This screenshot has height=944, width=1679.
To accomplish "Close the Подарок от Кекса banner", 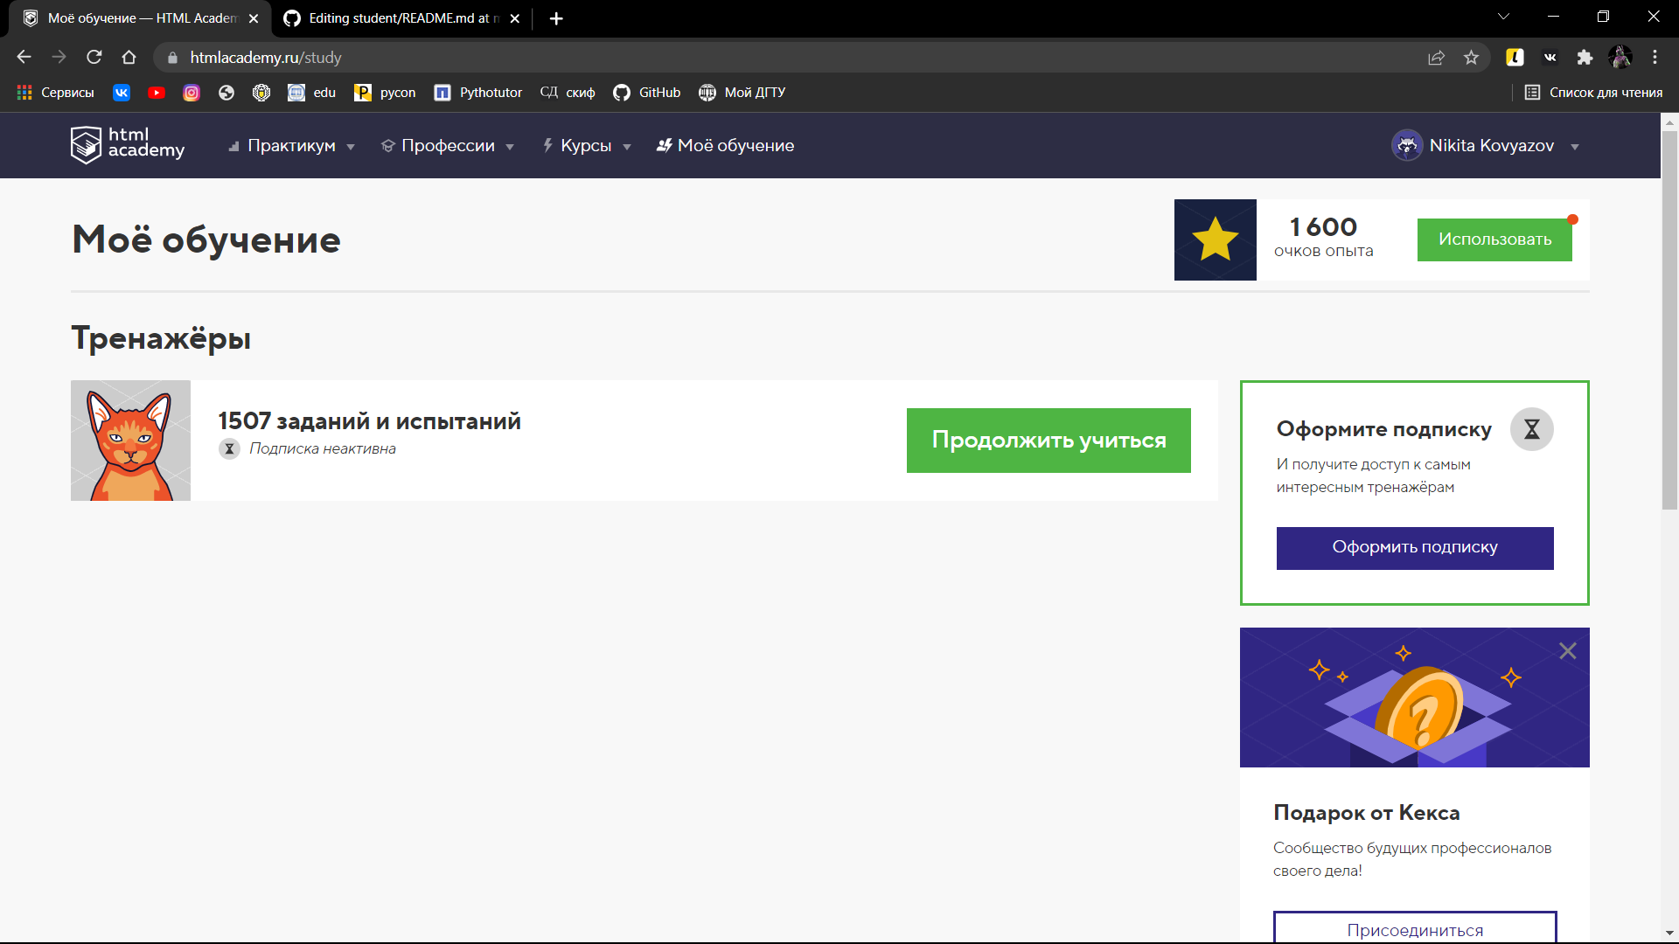I will tap(1567, 651).
